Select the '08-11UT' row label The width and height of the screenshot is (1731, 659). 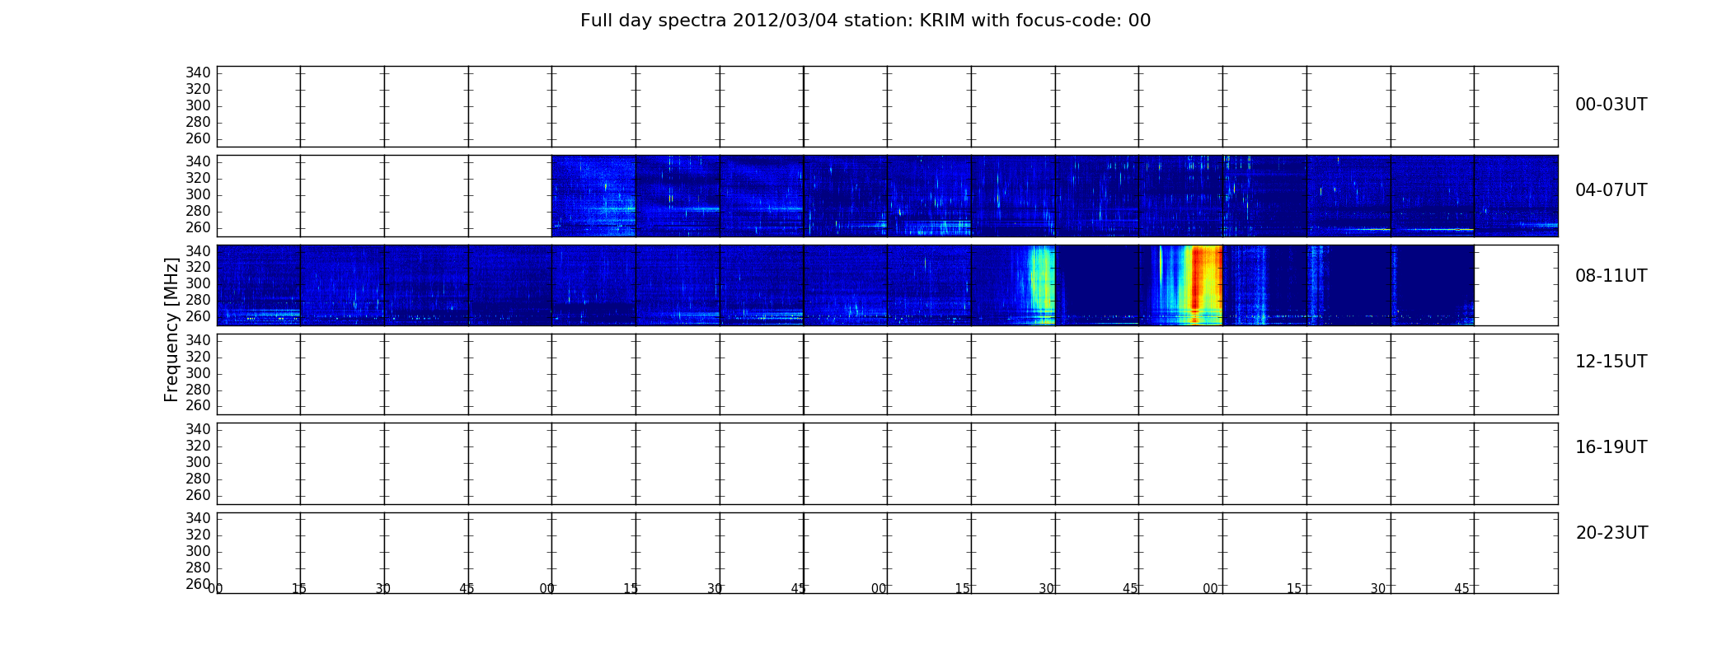(x=1611, y=276)
